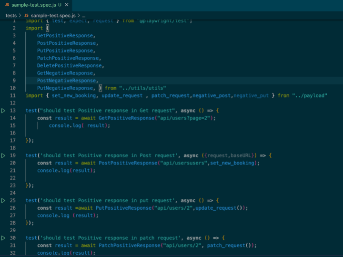Place cursor on DeletePositiveResponse import

point(70,66)
